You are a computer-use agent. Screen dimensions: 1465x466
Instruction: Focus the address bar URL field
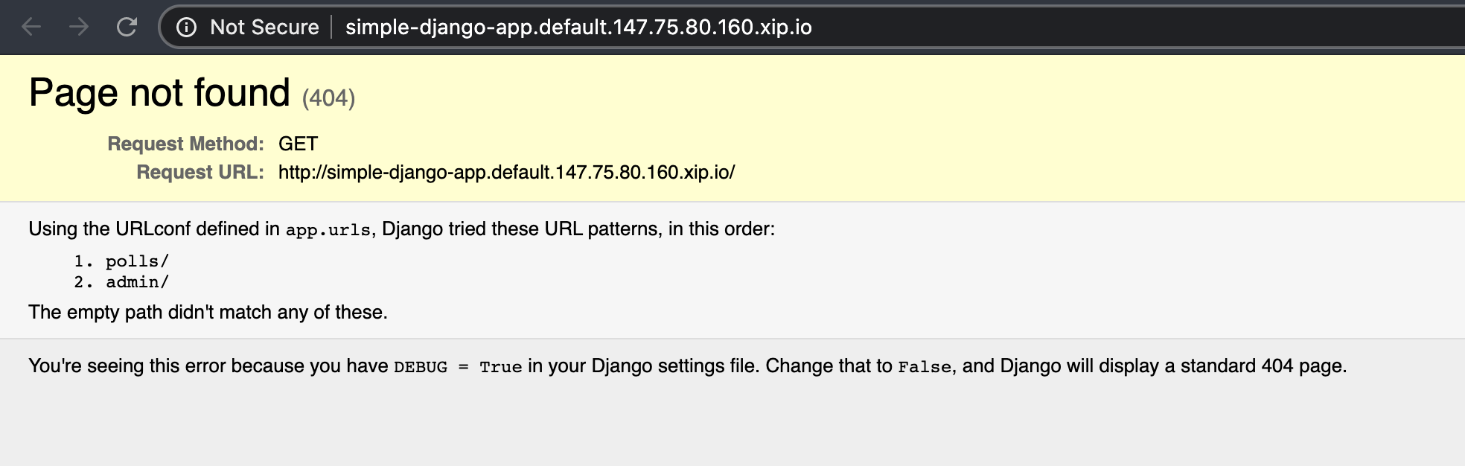(x=578, y=28)
